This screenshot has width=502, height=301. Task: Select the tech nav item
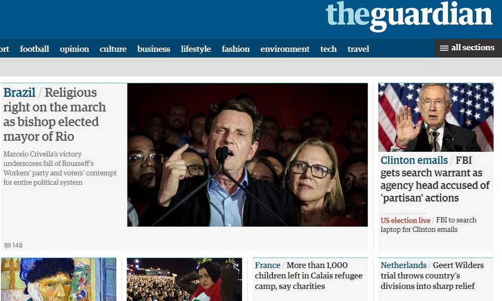coord(329,49)
